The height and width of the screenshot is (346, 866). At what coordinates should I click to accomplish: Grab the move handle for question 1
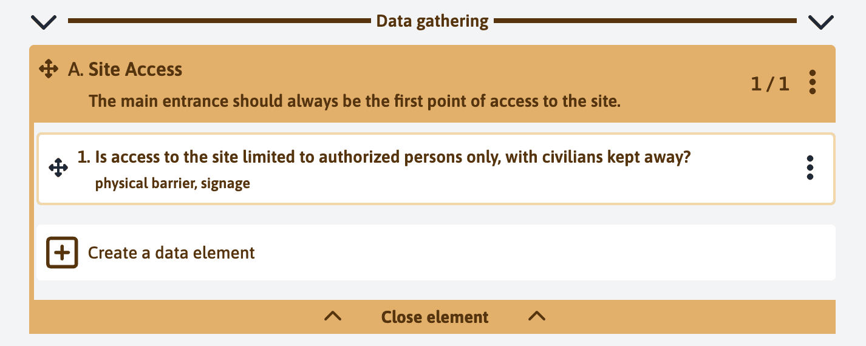[x=58, y=168]
